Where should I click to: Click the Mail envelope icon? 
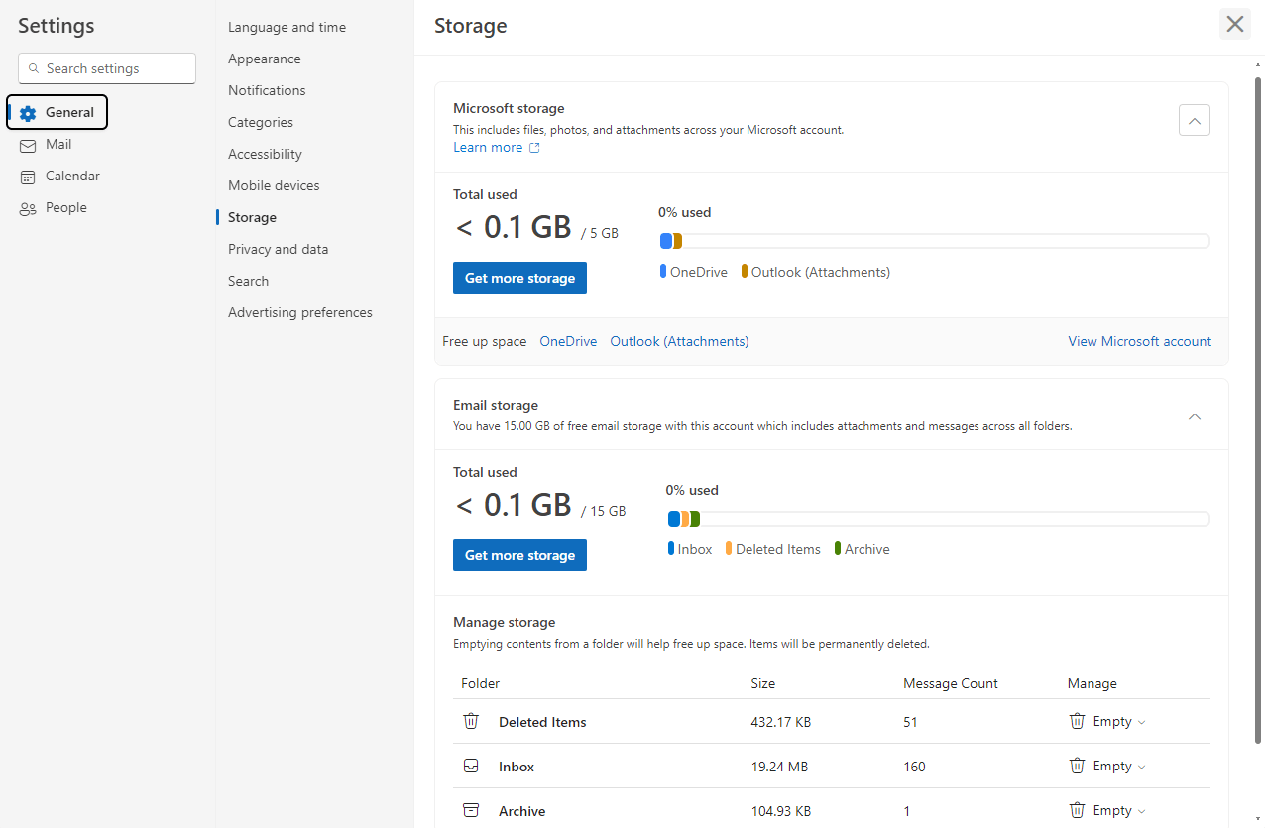[28, 145]
